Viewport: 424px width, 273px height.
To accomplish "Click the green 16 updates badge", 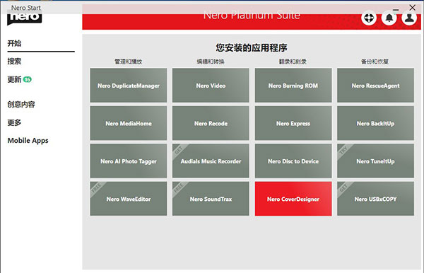I will pos(28,79).
